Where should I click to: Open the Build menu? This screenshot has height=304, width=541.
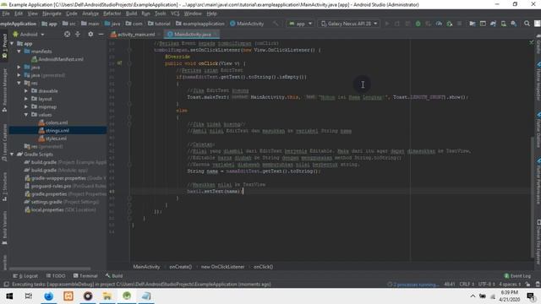coord(131,14)
